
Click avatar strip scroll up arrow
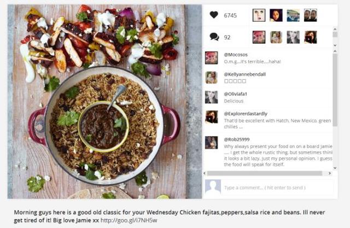(x=335, y=29)
